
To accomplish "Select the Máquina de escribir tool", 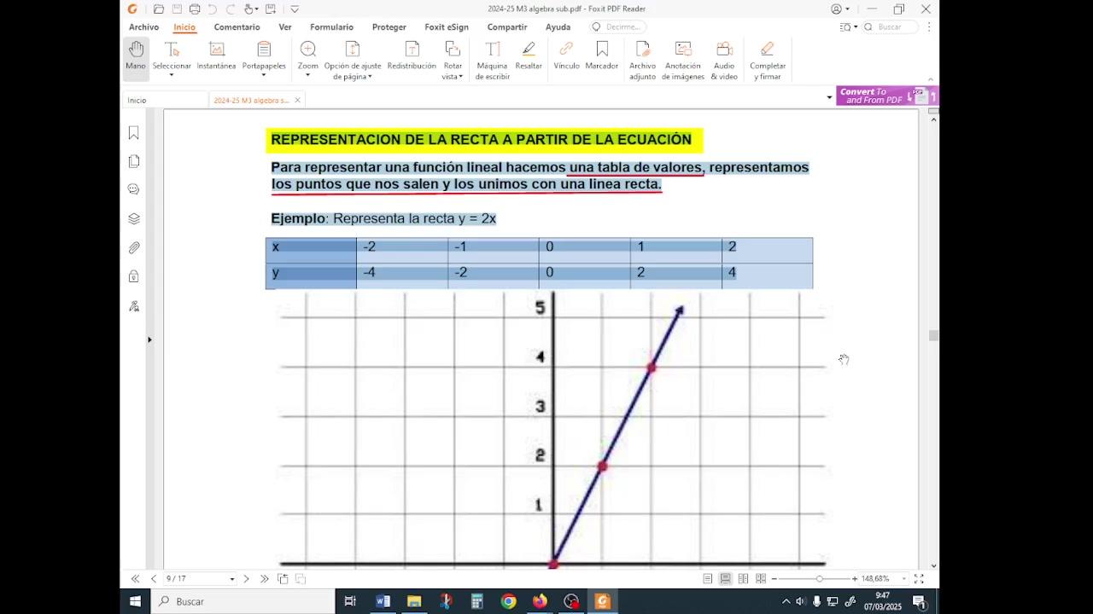I will point(492,60).
